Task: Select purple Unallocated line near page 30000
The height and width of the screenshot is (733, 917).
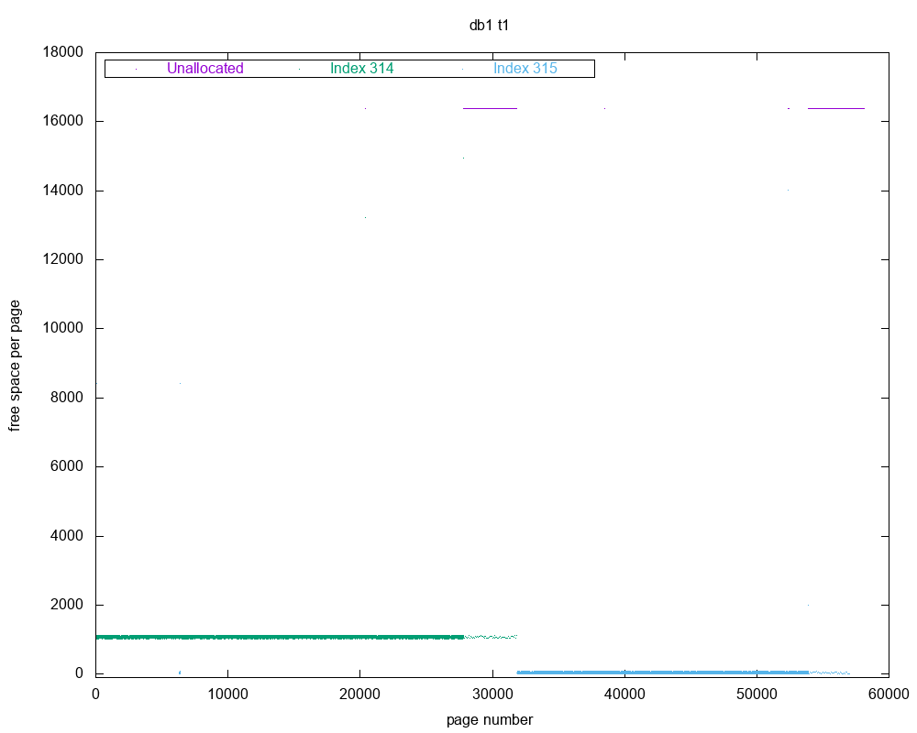Action: click(491, 108)
